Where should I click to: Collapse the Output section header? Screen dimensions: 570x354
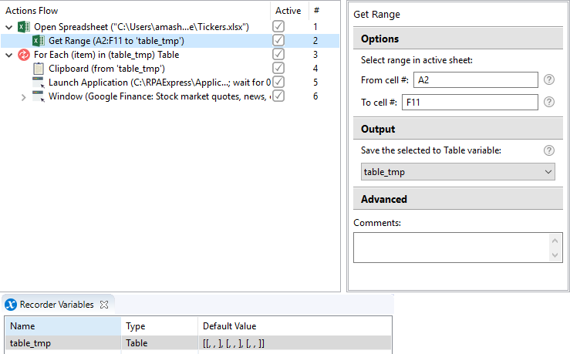coord(458,129)
